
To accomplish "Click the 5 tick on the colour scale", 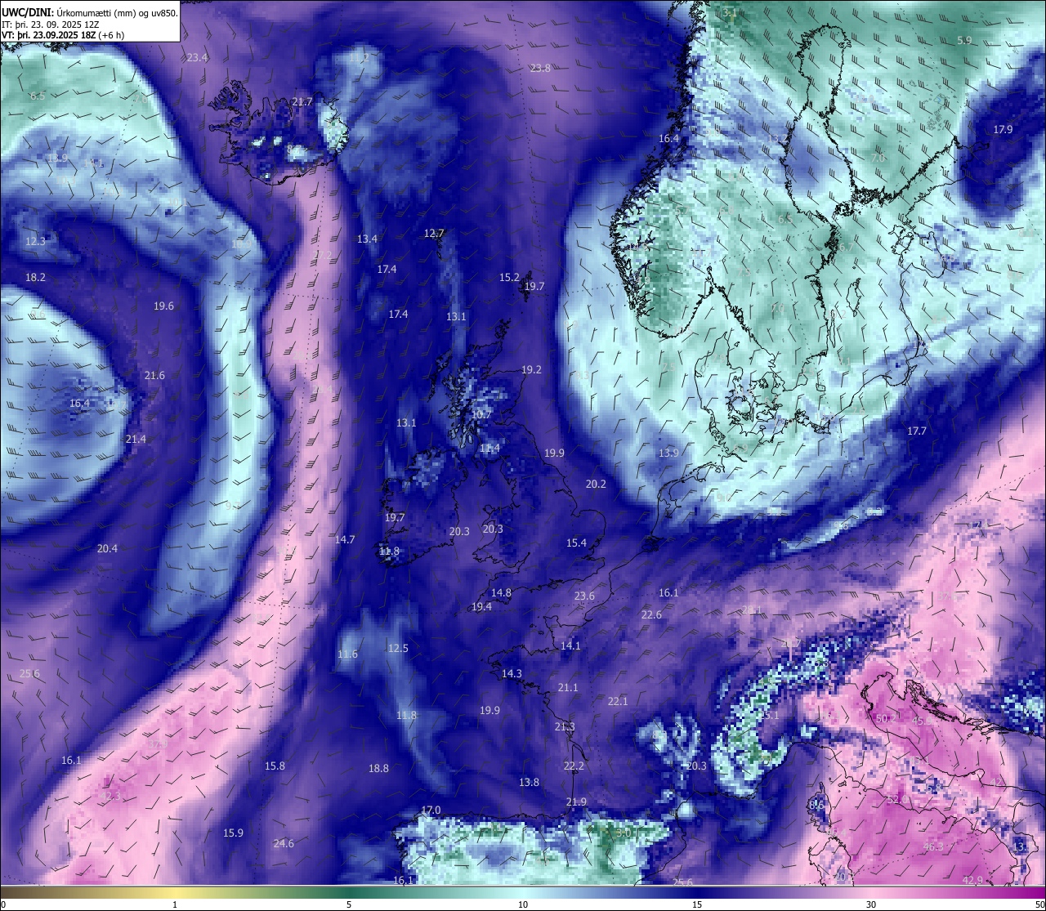I will point(349,904).
